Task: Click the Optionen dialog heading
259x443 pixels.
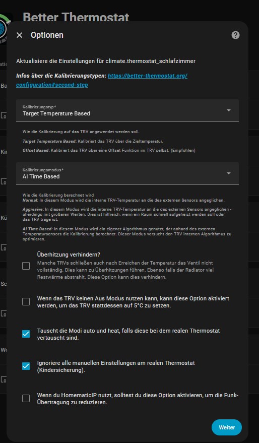Action: [x=47, y=35]
